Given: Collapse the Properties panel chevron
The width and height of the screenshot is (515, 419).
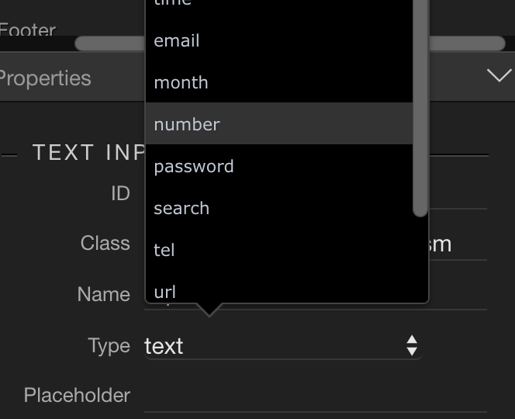Looking at the screenshot, I should [499, 75].
